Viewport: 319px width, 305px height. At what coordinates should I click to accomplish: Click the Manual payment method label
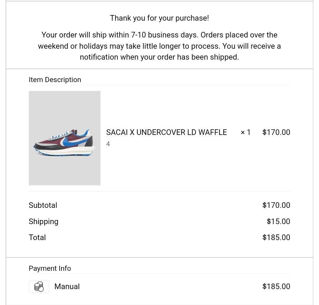click(67, 286)
